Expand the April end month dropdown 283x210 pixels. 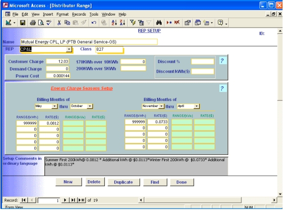click(x=197, y=106)
